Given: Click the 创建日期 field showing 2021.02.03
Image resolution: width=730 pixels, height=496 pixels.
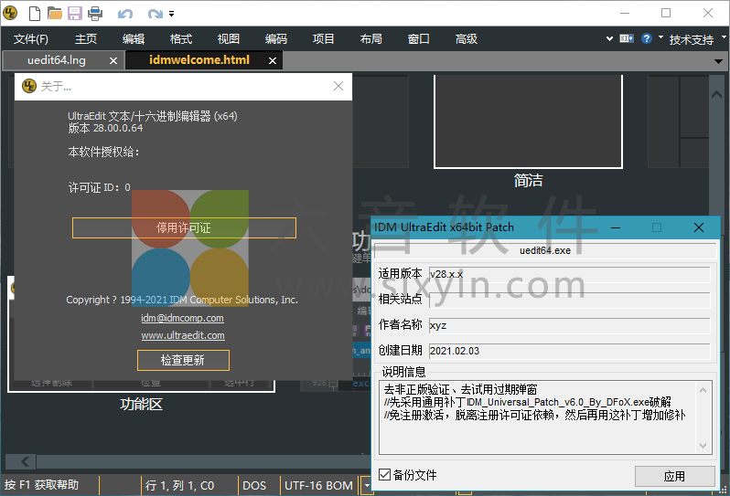Looking at the screenshot, I should [569, 351].
